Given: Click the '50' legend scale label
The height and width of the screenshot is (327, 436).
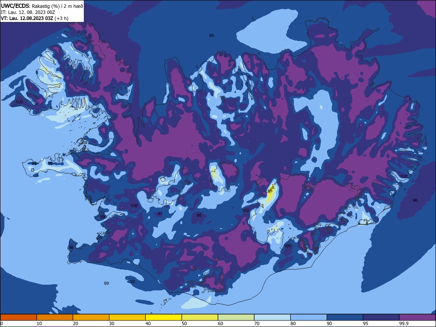Looking at the screenshot, I should point(184,324).
